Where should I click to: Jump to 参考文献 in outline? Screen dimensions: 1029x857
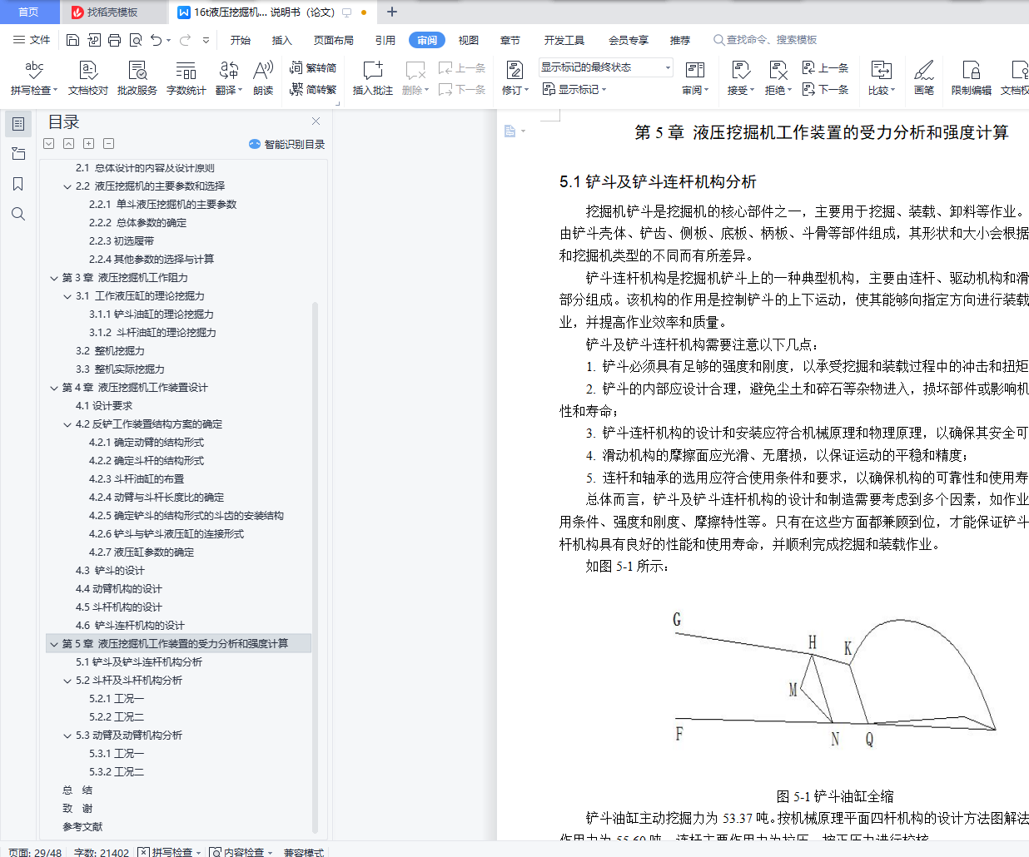point(82,827)
